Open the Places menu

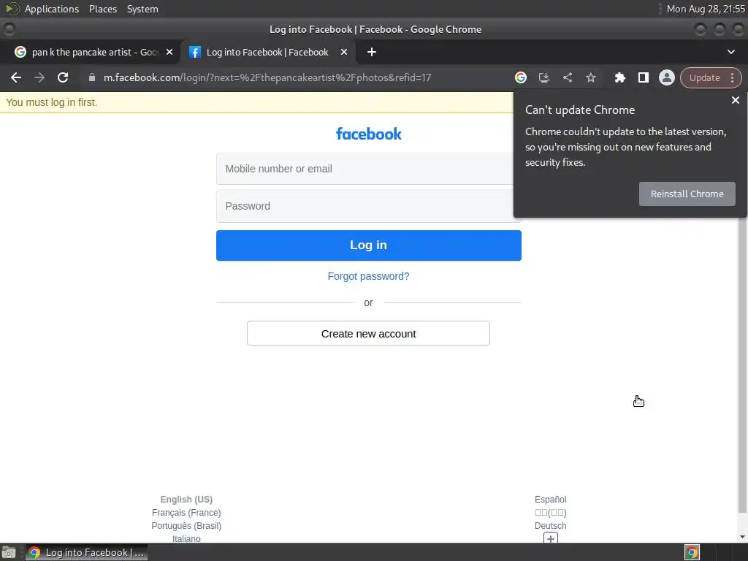103,9
